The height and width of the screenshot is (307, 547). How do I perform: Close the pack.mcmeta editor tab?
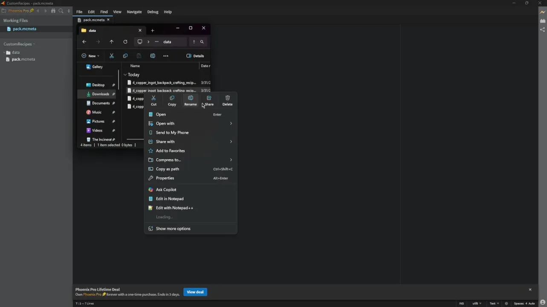tap(108, 20)
